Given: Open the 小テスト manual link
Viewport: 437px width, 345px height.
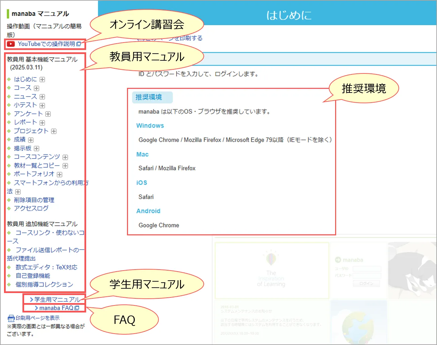Looking at the screenshot, I should [25, 105].
